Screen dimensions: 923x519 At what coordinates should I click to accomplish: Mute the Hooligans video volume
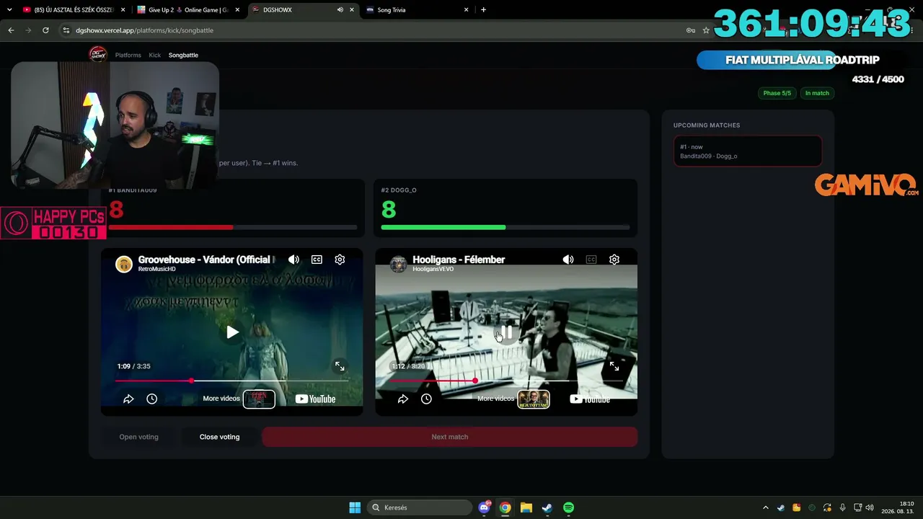click(568, 259)
